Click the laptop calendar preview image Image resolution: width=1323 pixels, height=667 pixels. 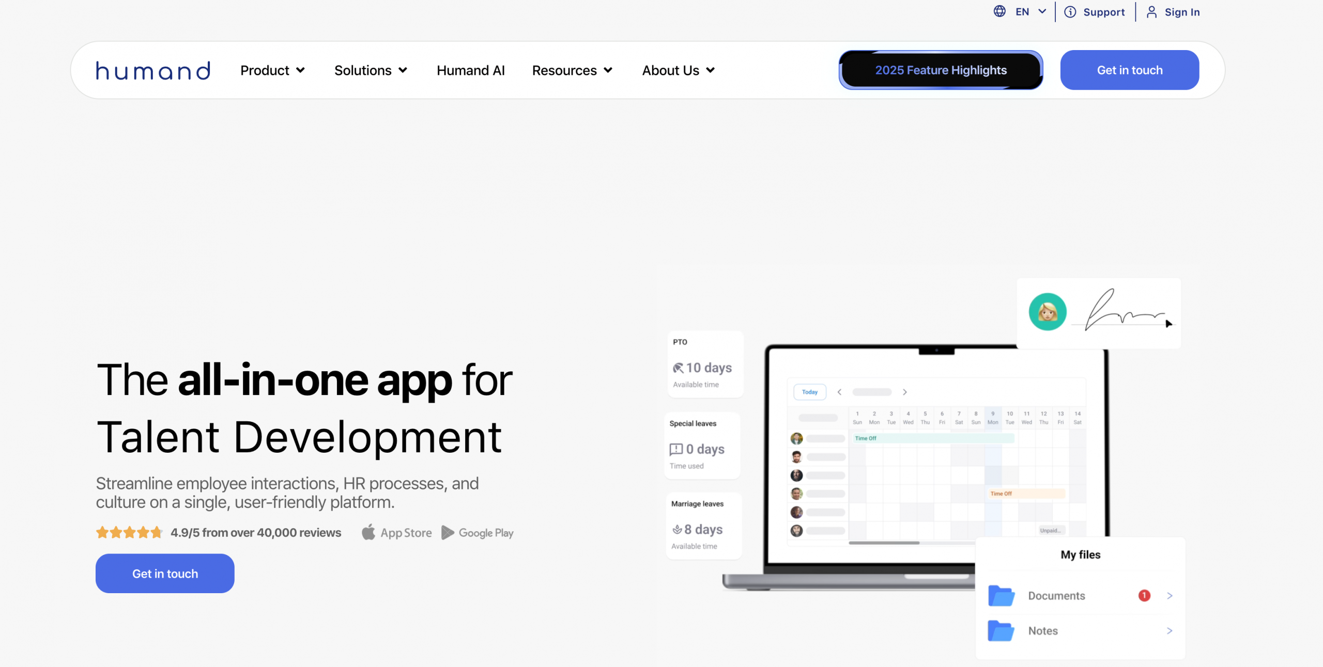936,465
